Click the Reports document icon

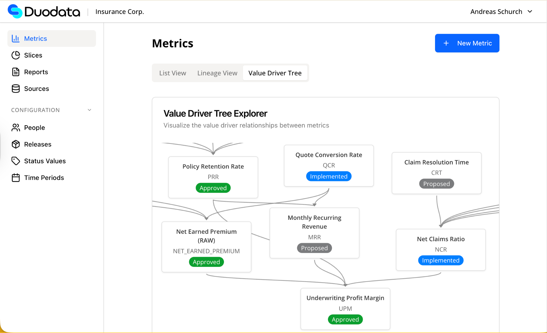click(x=16, y=72)
